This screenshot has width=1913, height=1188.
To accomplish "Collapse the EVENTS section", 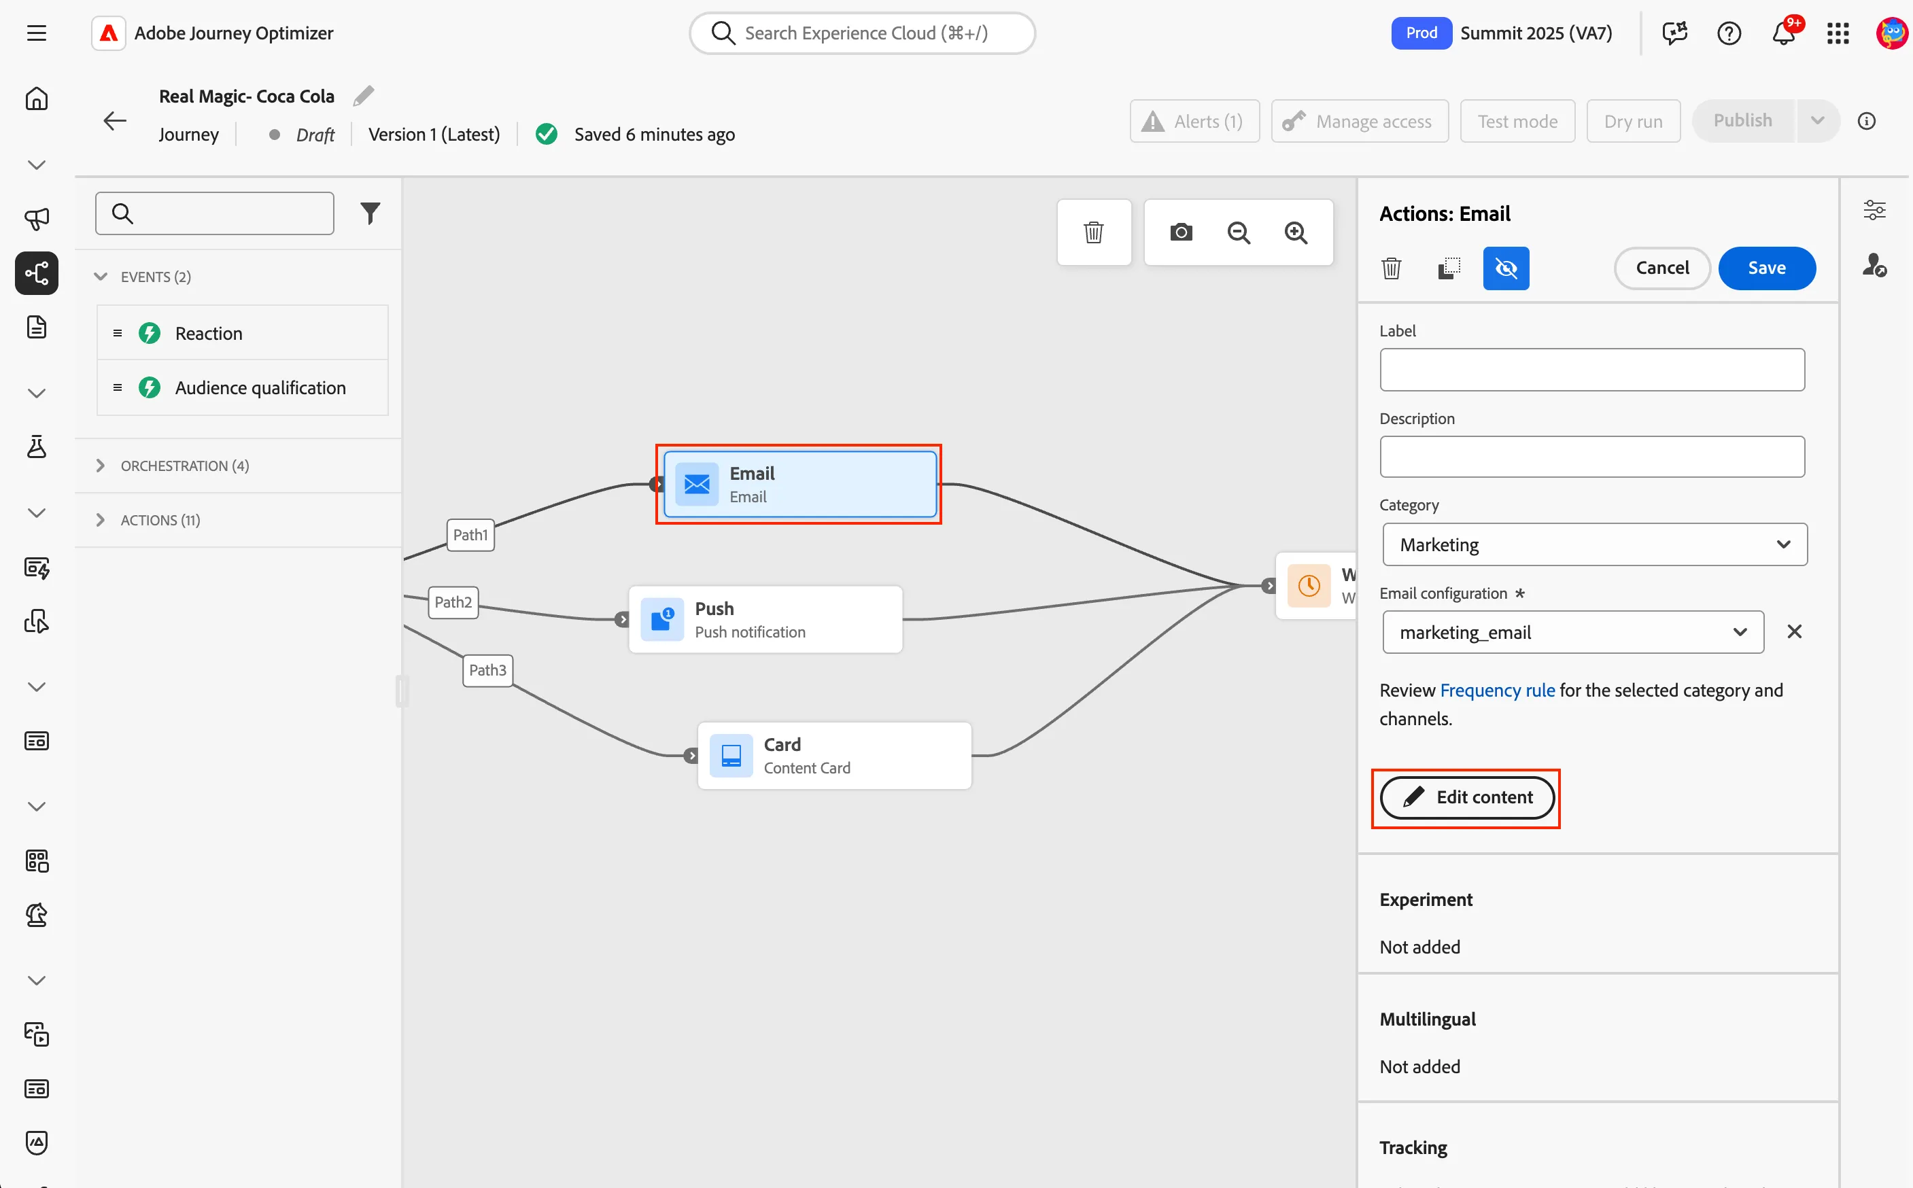I will (x=101, y=277).
